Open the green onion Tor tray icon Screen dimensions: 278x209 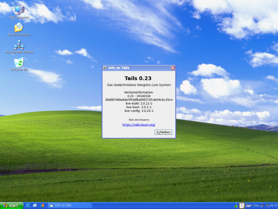236,205
